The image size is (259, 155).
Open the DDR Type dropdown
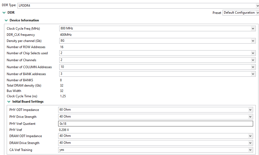[x=138, y=5]
